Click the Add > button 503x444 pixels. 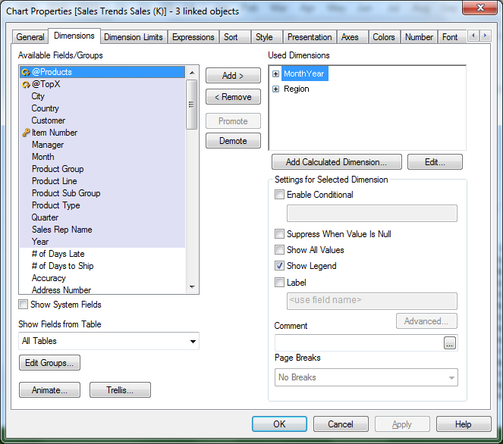click(x=233, y=76)
